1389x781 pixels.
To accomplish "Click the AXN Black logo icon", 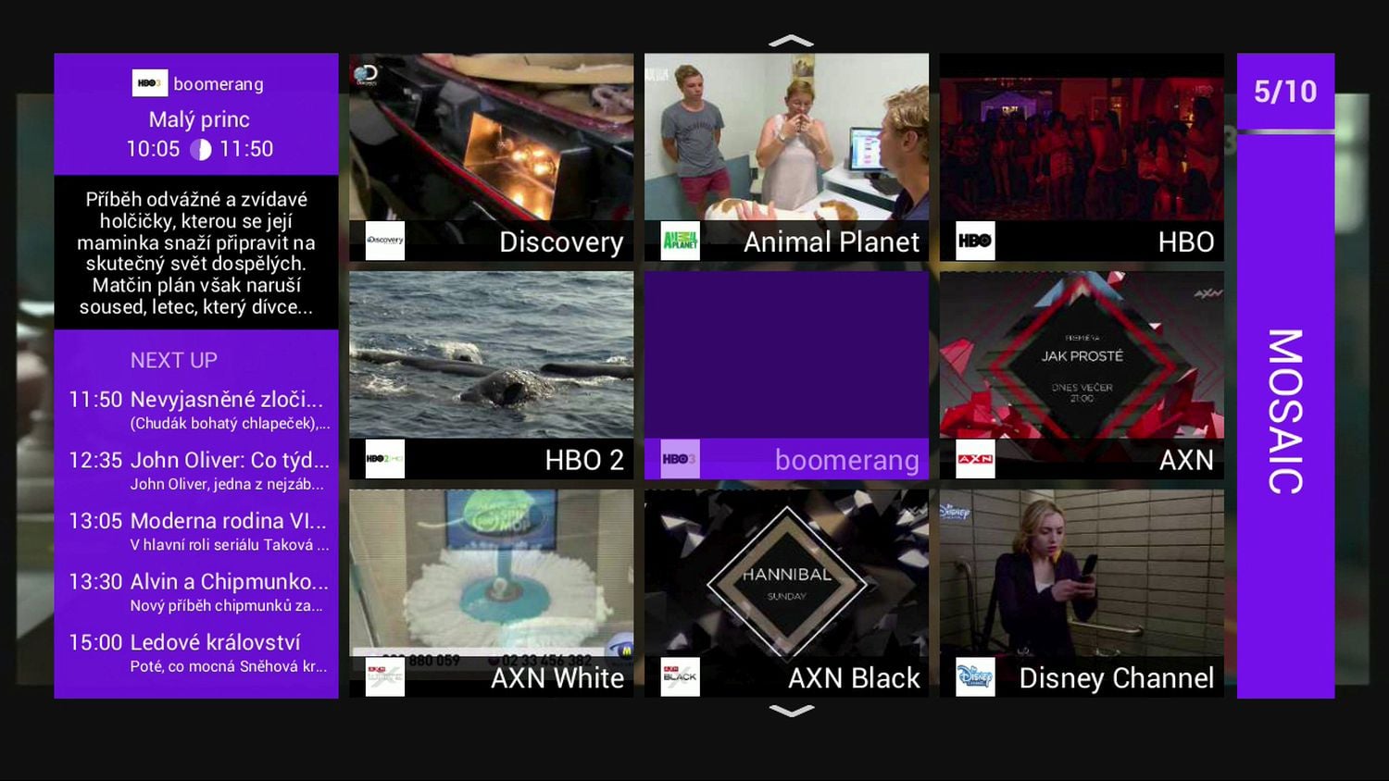I will tap(681, 677).
